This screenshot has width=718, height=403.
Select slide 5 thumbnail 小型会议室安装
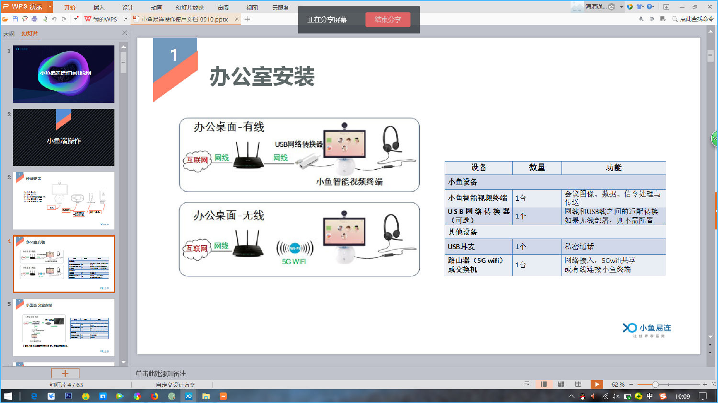coord(64,327)
